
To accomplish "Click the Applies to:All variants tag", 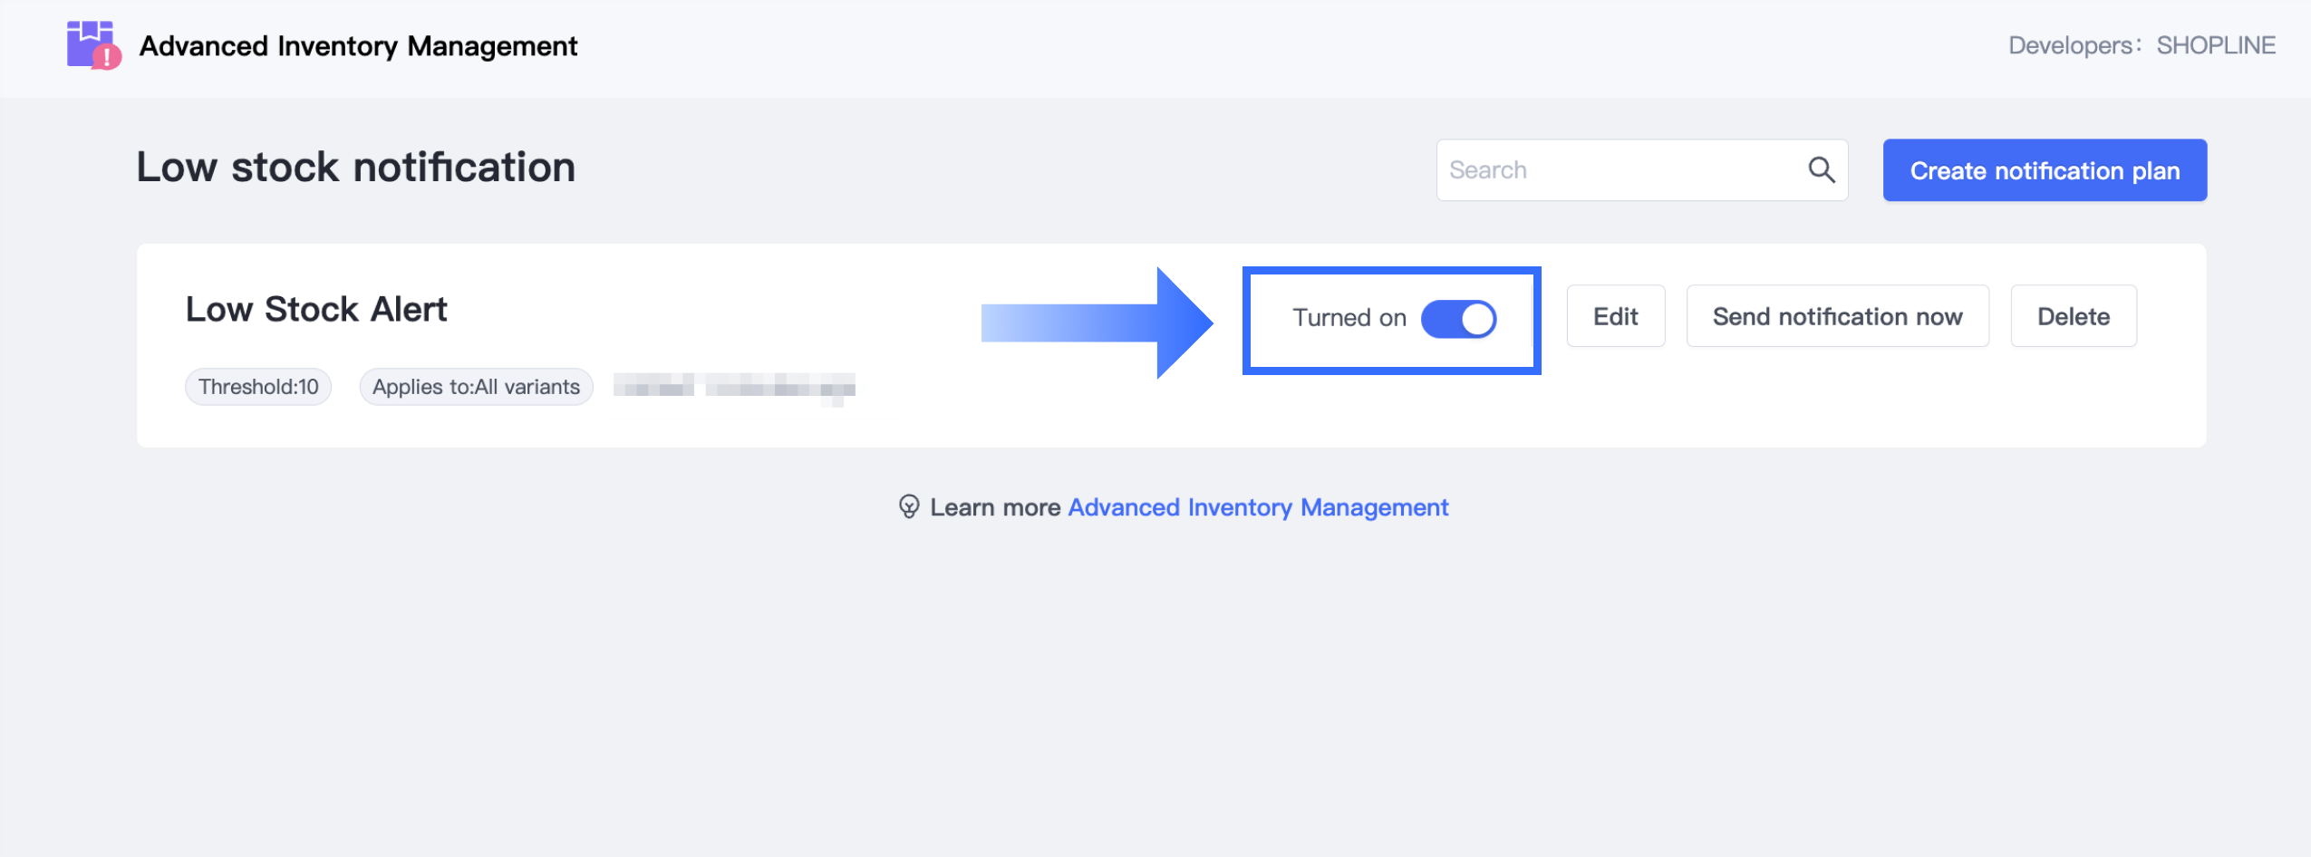I will point(476,387).
